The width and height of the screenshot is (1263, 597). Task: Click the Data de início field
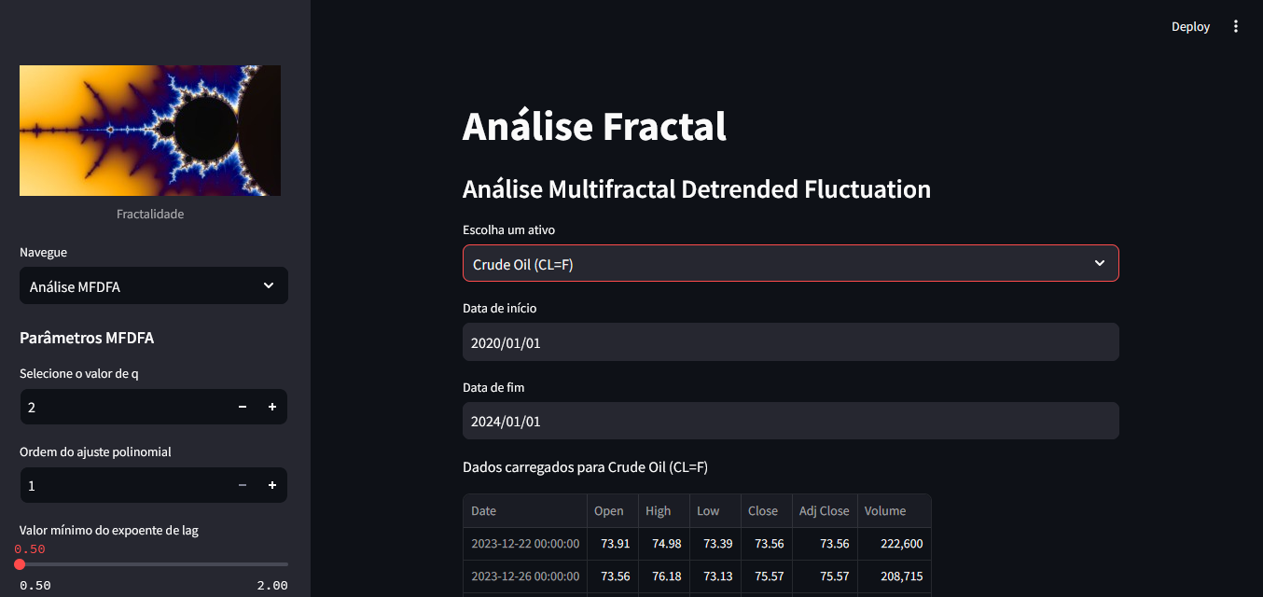point(790,342)
